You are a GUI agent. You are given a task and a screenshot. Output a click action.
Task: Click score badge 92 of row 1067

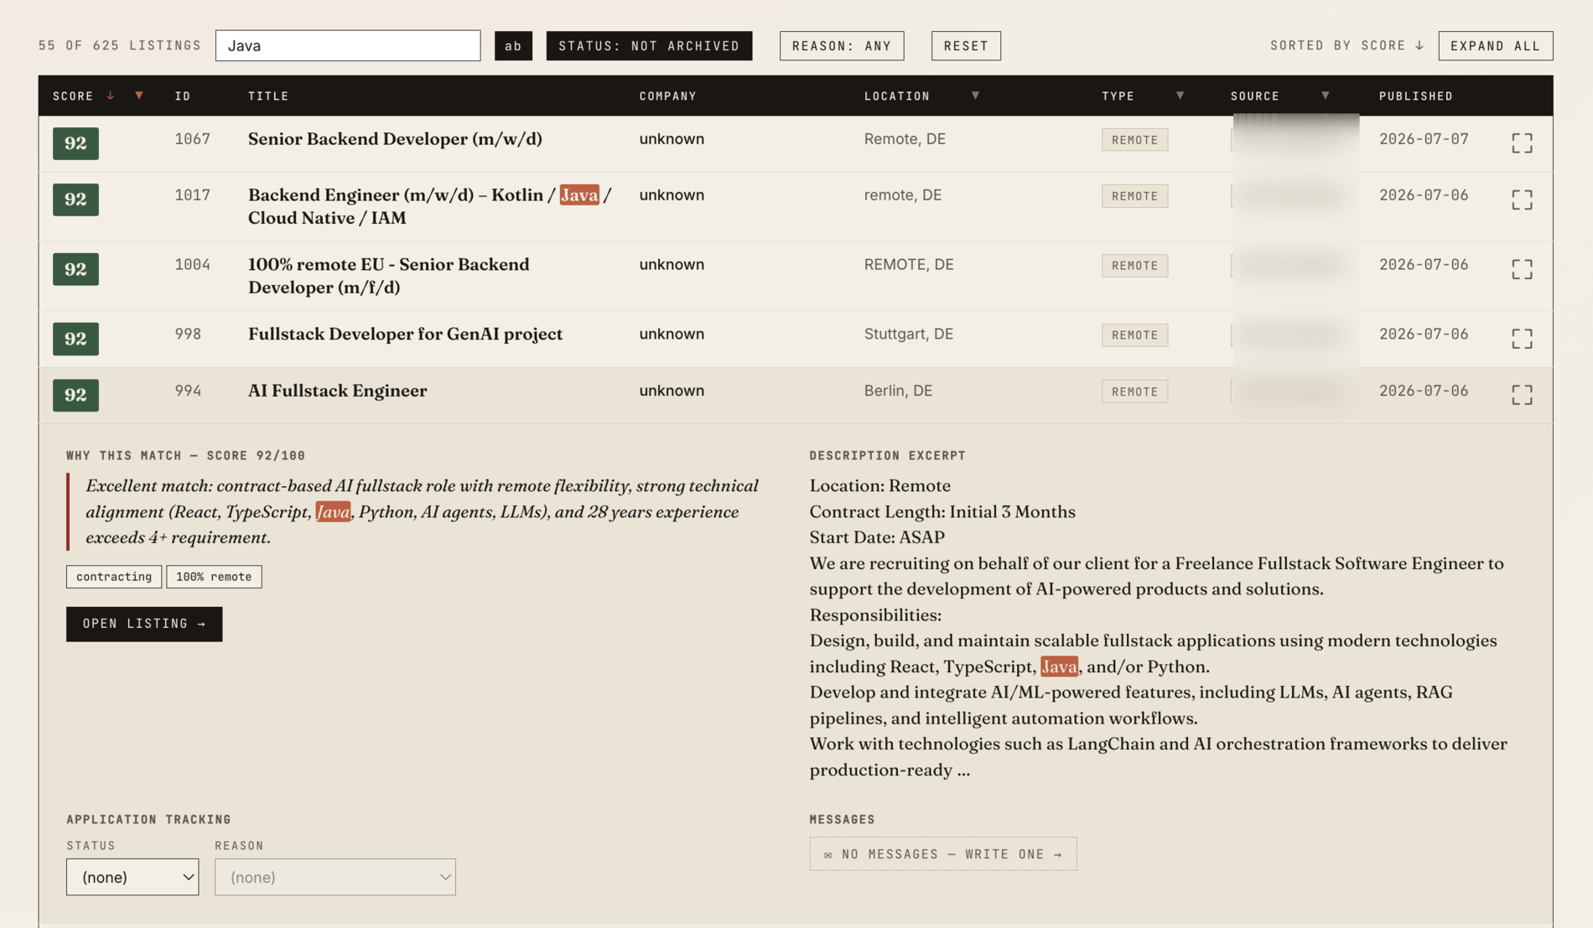pyautogui.click(x=75, y=143)
